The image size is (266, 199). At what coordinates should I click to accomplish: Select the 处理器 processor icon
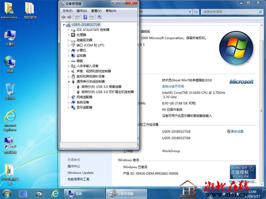coord(73,35)
